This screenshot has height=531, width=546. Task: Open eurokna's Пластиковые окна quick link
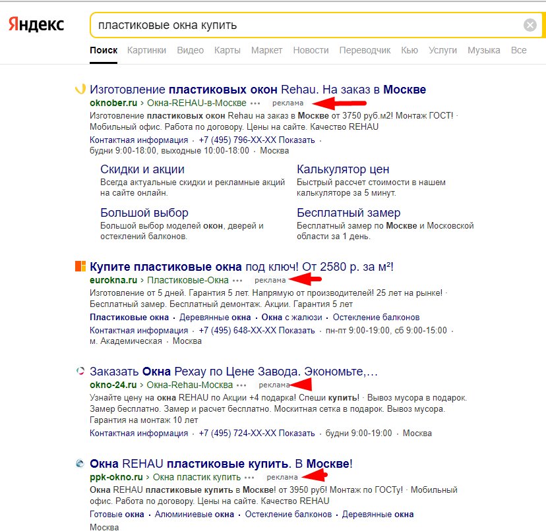point(129,318)
